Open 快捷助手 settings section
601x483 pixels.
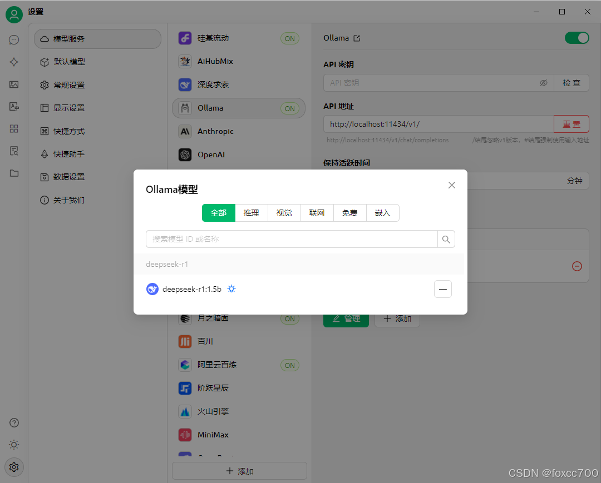98,154
